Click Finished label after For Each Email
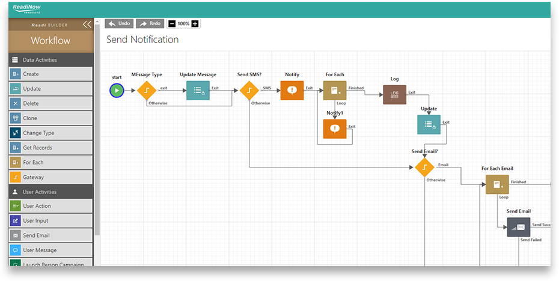559x281 pixels. pyautogui.click(x=518, y=182)
